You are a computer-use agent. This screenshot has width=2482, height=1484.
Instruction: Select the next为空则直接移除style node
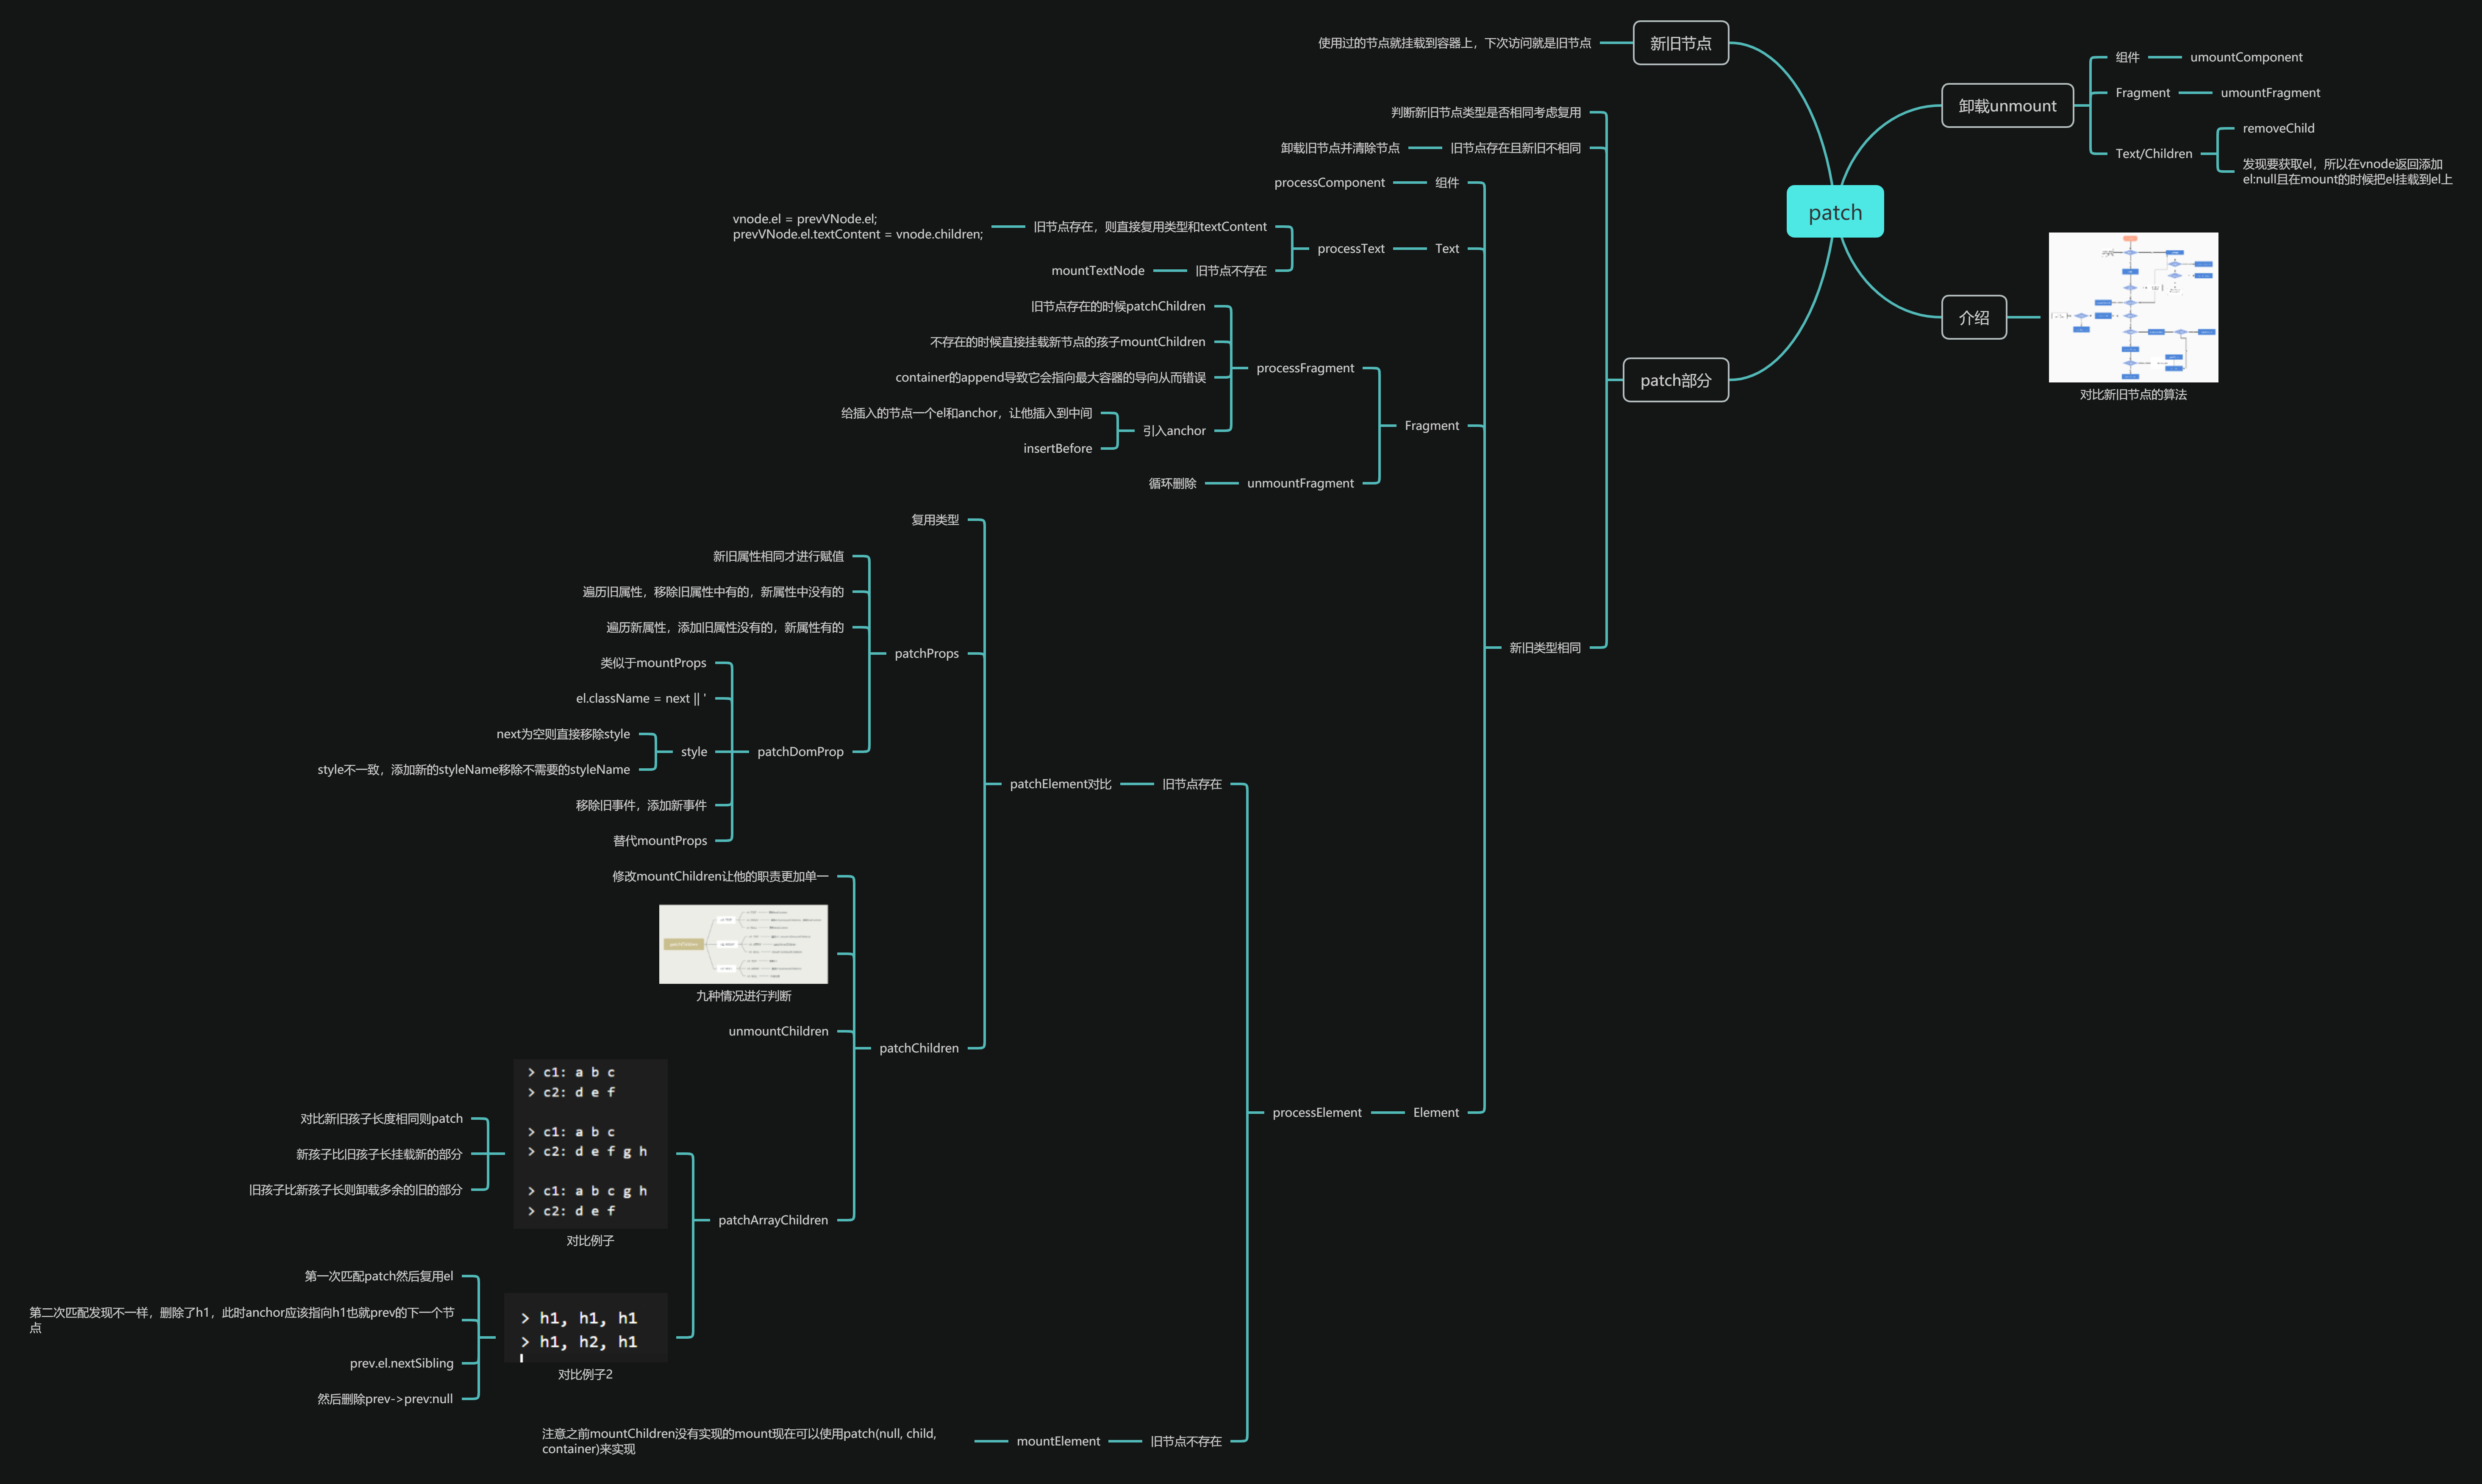563,734
